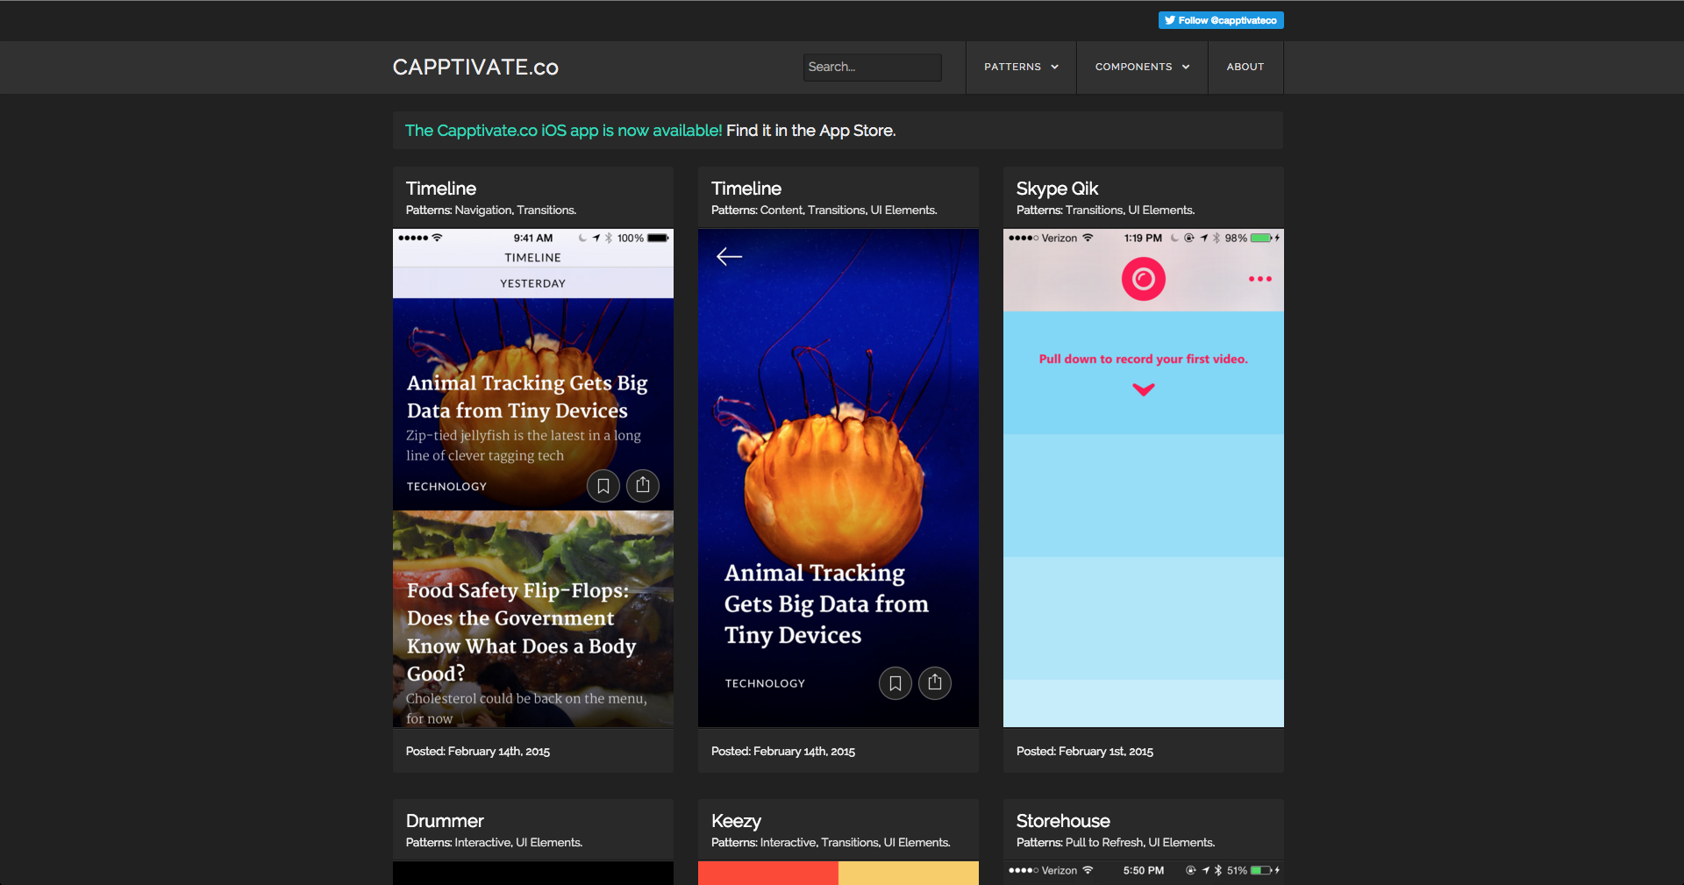
Task: Open the Animal Tracking jellyfish preview in second Timeline
Action: [838, 478]
